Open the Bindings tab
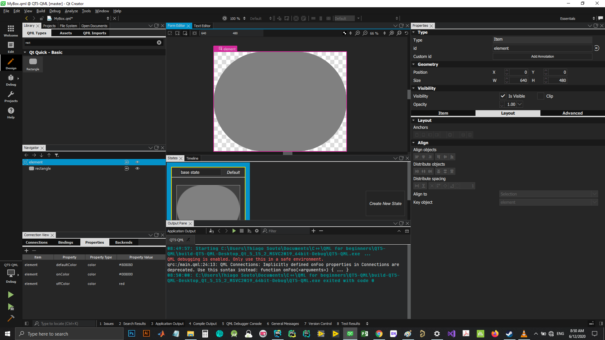 click(66, 242)
